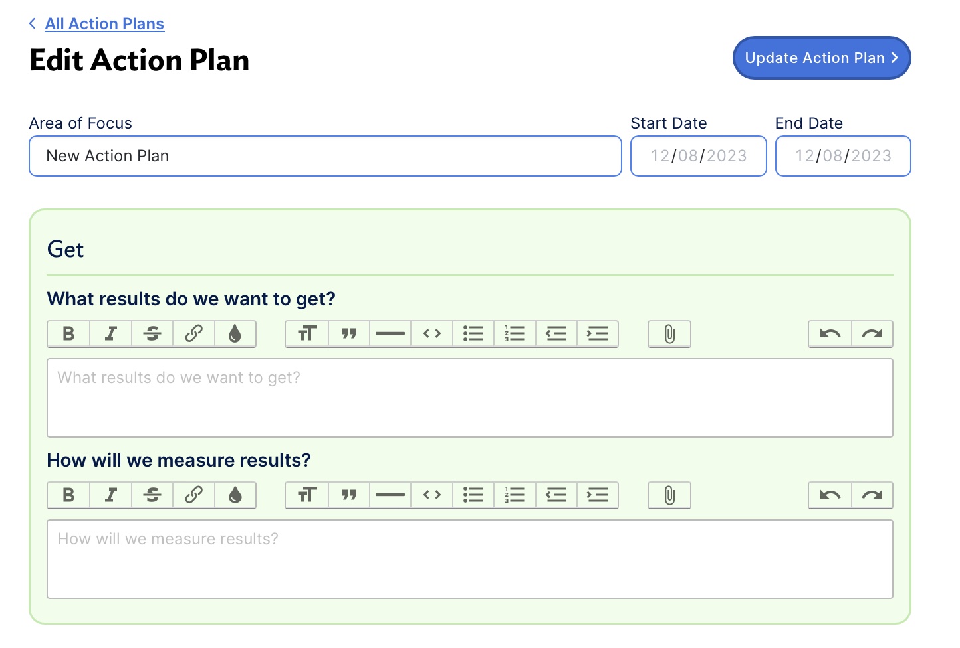Image resolution: width=960 pixels, height=648 pixels.
Task: Navigate back via All Action Plans link
Action: tap(104, 23)
